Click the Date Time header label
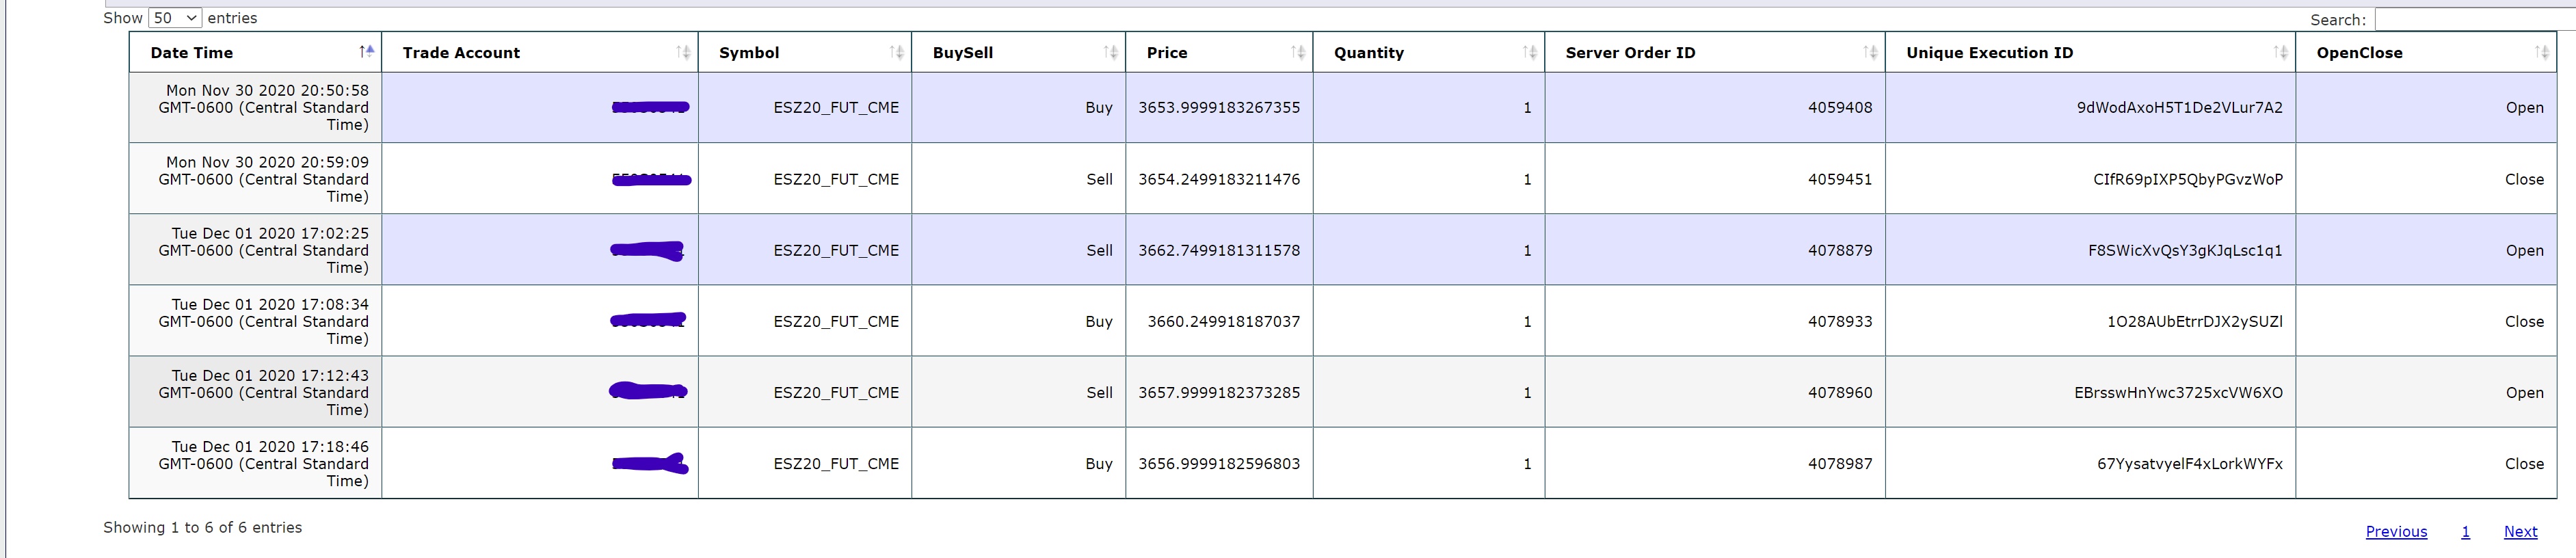2576x558 pixels. 191,53
